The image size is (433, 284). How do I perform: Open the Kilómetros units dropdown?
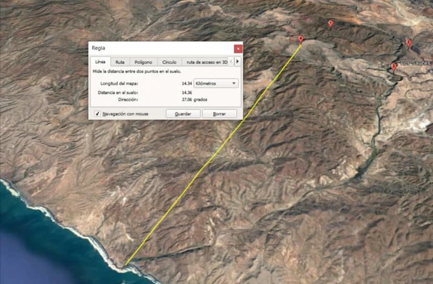[216, 83]
